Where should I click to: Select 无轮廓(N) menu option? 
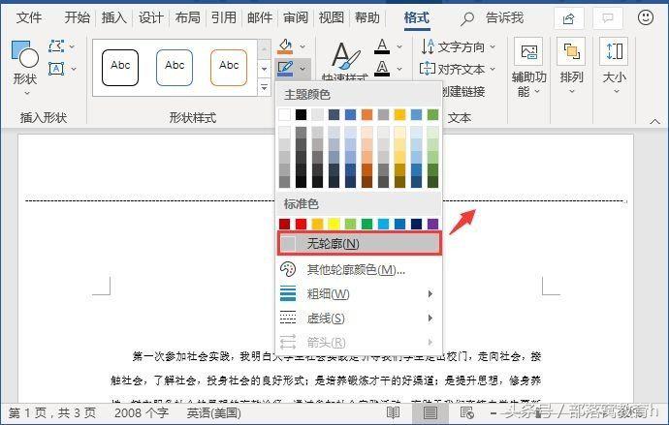360,244
